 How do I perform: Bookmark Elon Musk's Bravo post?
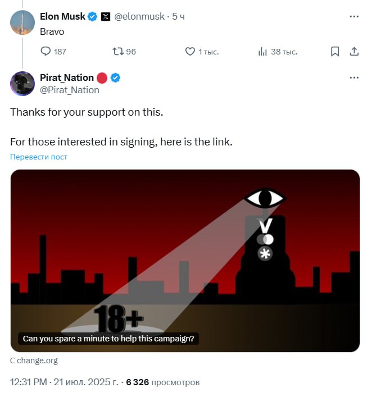(335, 52)
